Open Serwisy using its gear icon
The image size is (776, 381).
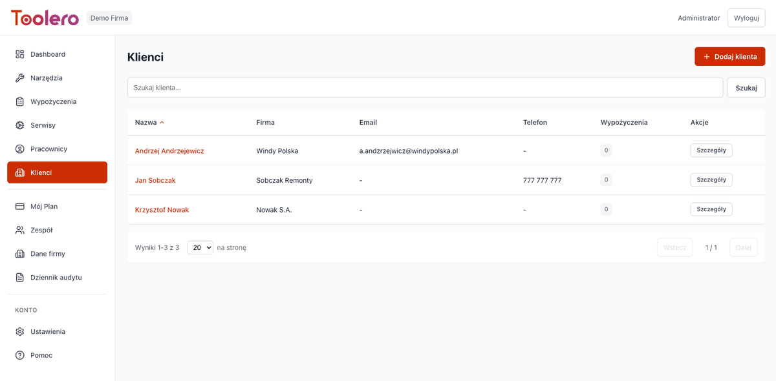(x=19, y=125)
